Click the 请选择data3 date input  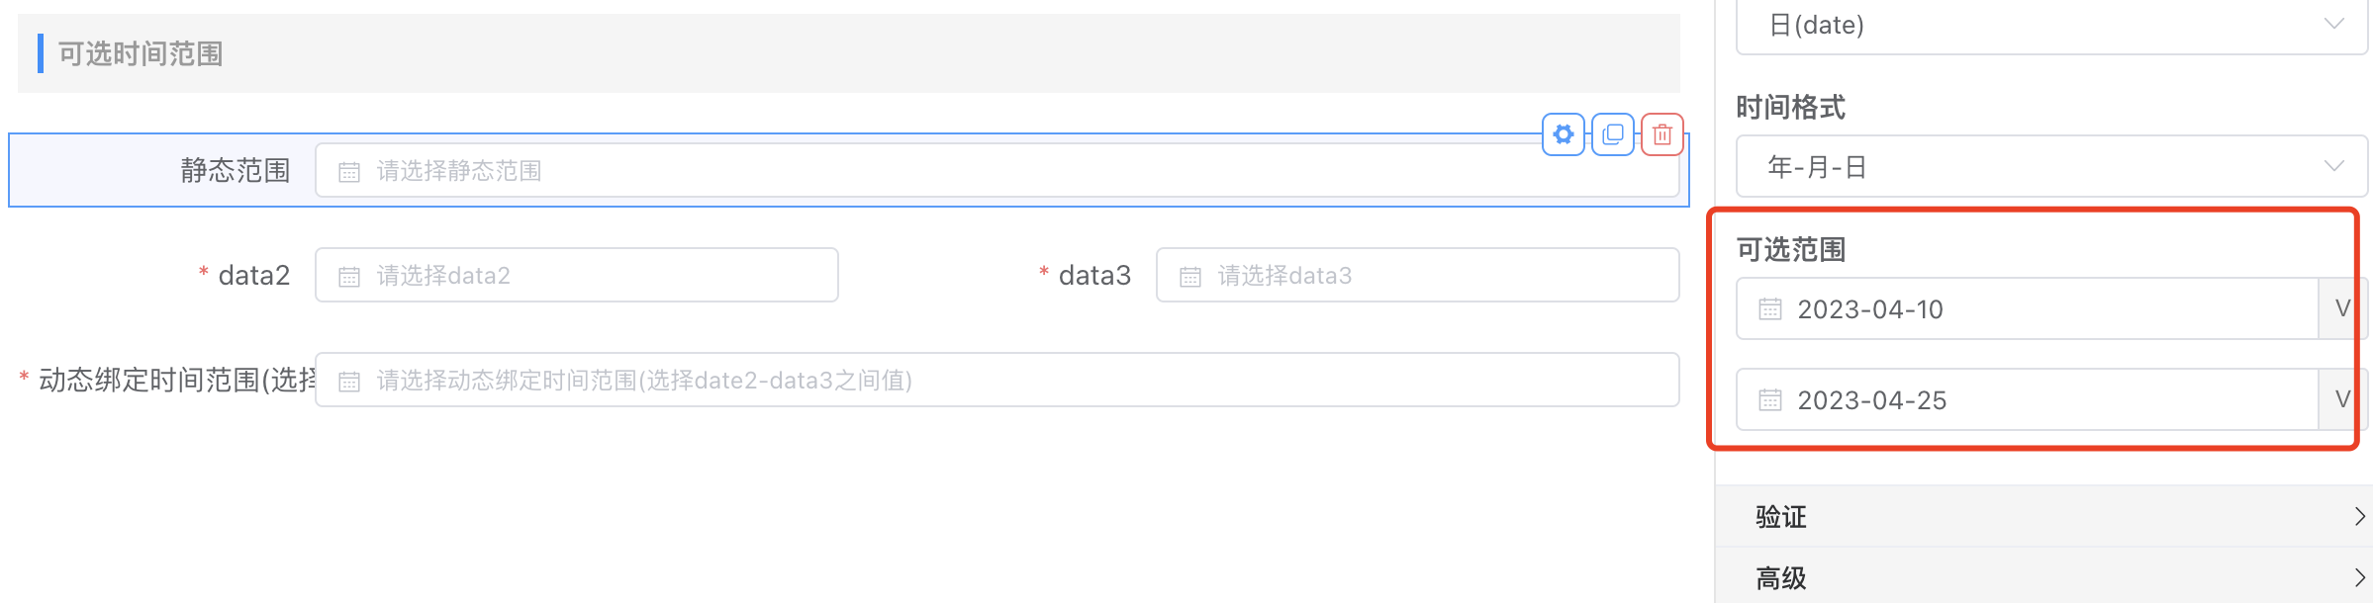1435,276
